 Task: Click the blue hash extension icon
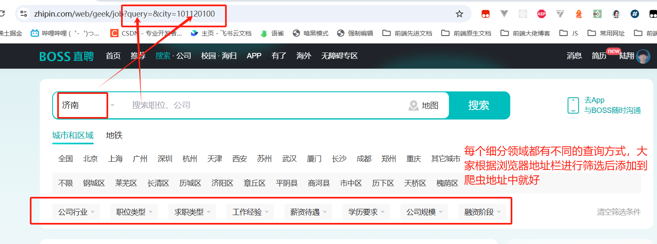tap(635, 14)
